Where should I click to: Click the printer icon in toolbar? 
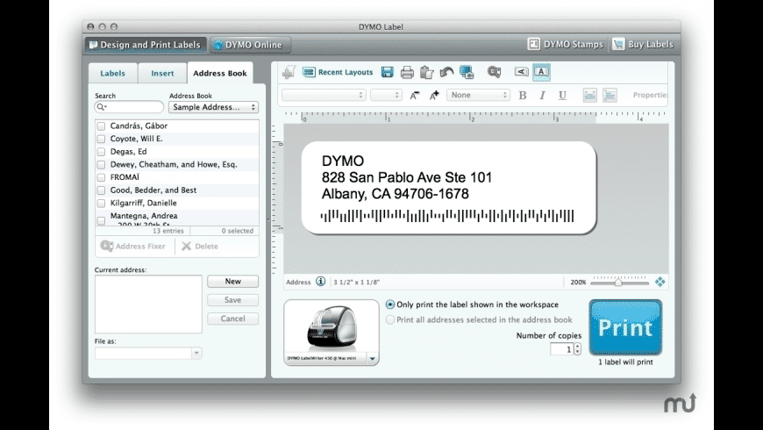click(407, 73)
